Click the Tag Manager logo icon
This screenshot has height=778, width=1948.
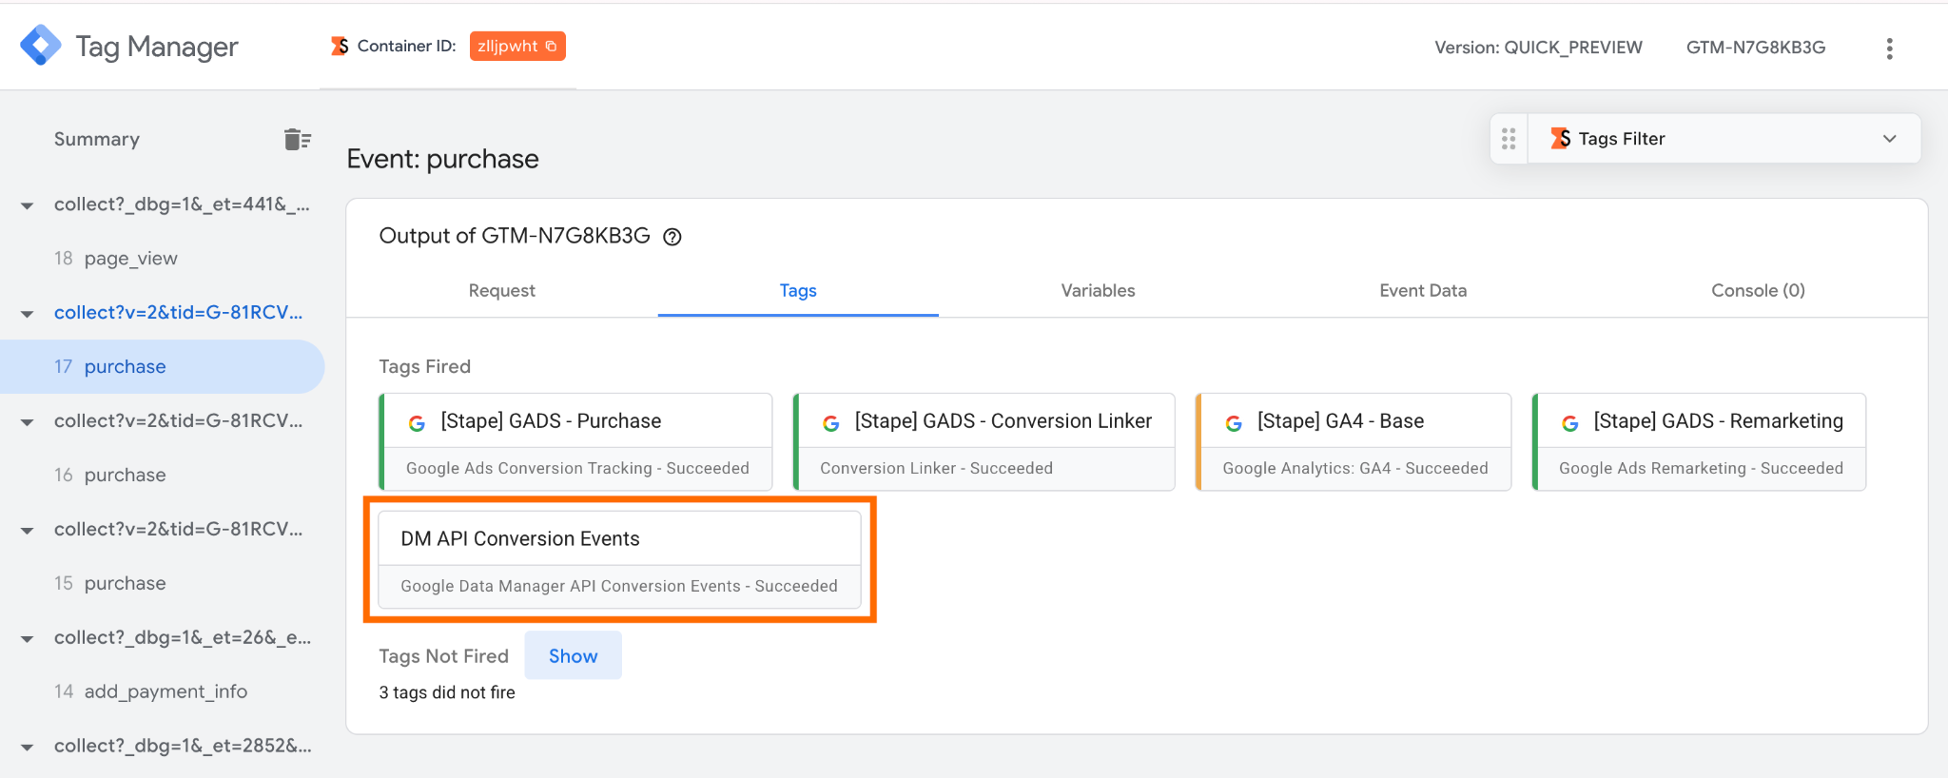click(x=40, y=46)
